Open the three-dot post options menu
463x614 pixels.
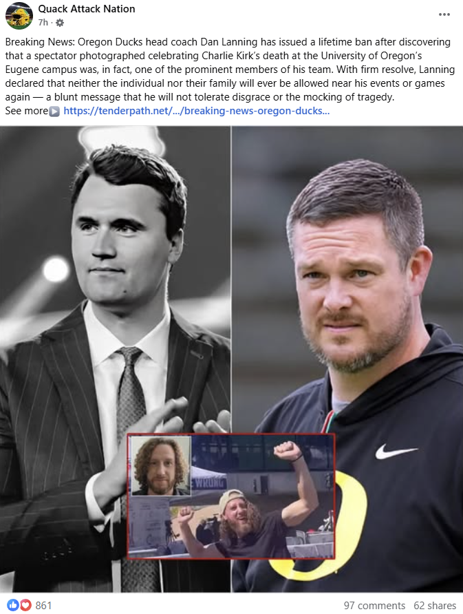point(444,14)
